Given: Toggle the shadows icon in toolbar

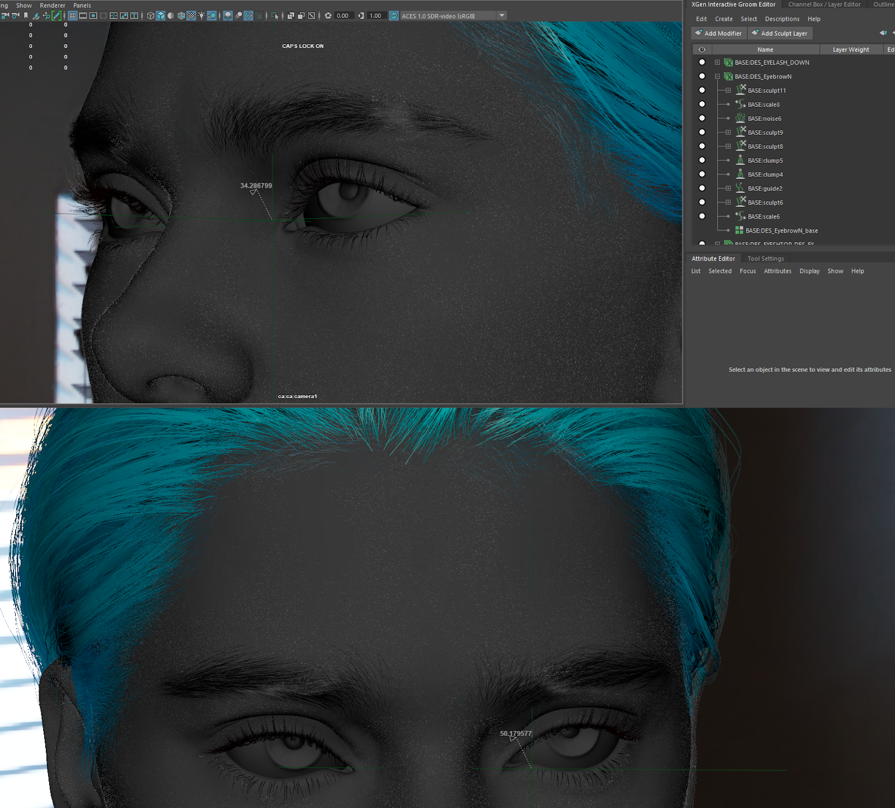Looking at the screenshot, I should [211, 16].
